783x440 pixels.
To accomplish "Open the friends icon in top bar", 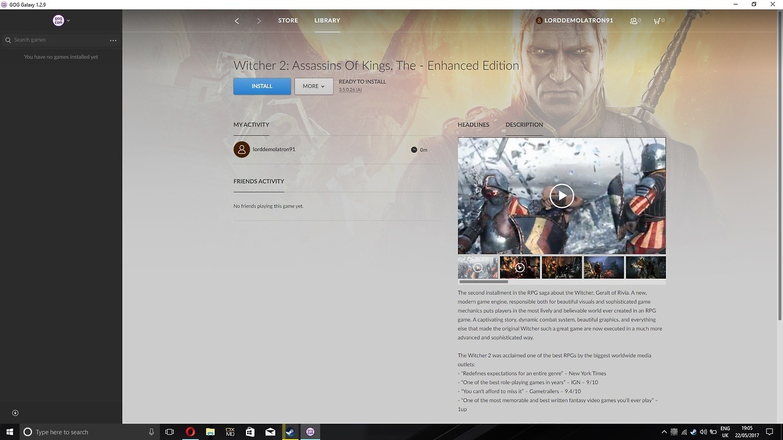I will coord(634,21).
